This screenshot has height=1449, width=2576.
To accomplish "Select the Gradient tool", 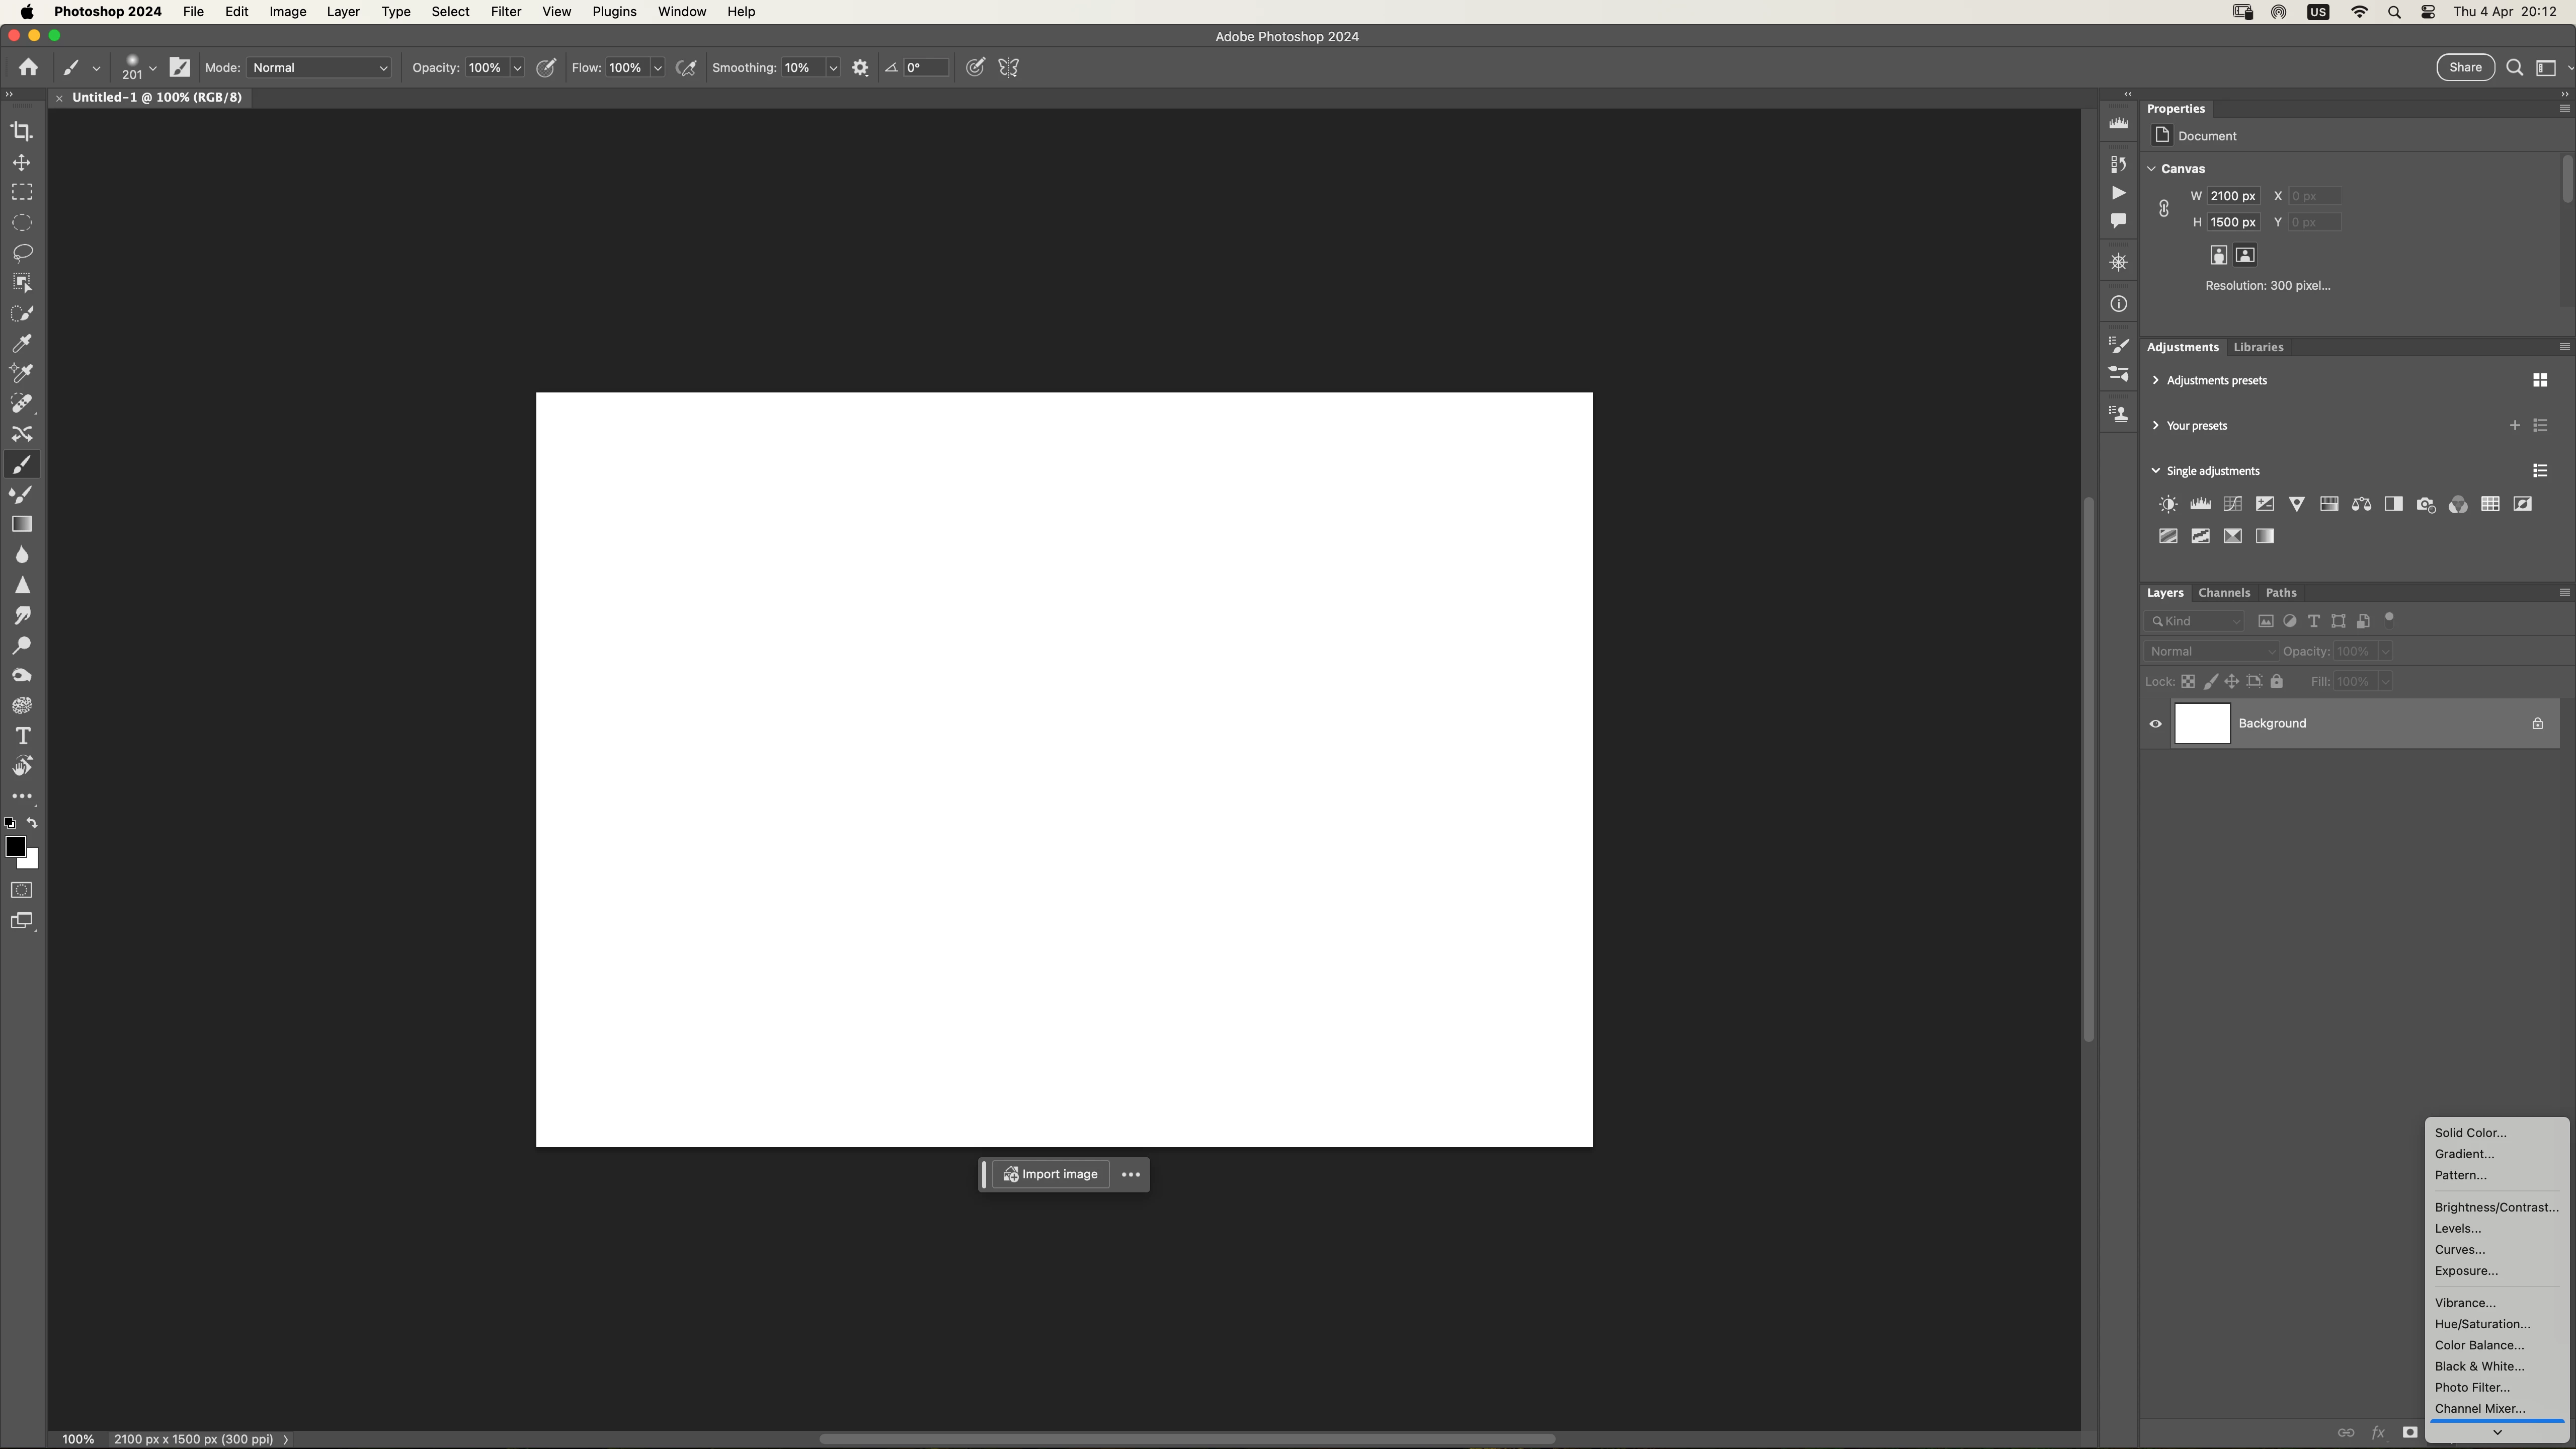I will click(22, 524).
